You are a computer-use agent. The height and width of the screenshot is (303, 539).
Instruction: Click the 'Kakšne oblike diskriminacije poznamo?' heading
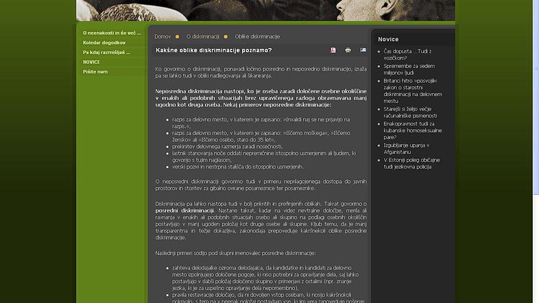214,50
